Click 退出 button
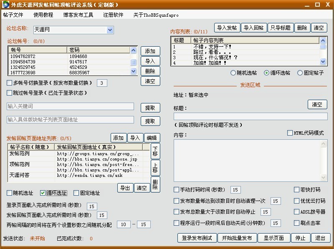This screenshot has width=334, height=249. click(x=321, y=238)
